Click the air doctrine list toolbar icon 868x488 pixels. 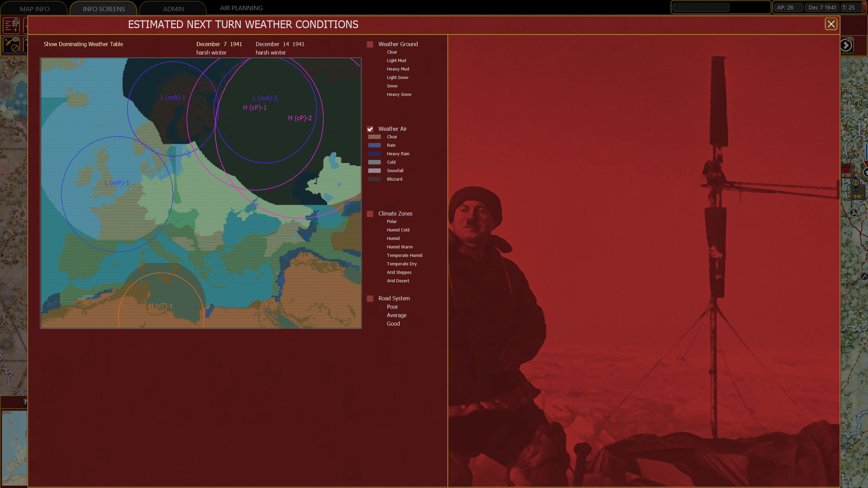pyautogui.click(x=11, y=25)
